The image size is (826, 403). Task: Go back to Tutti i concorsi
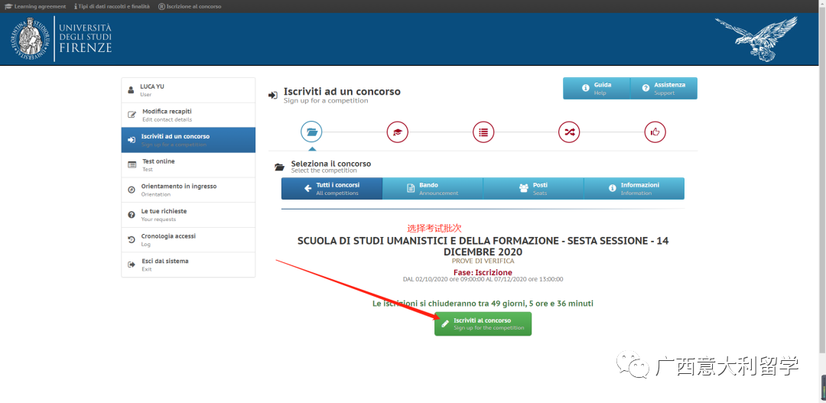click(x=332, y=189)
